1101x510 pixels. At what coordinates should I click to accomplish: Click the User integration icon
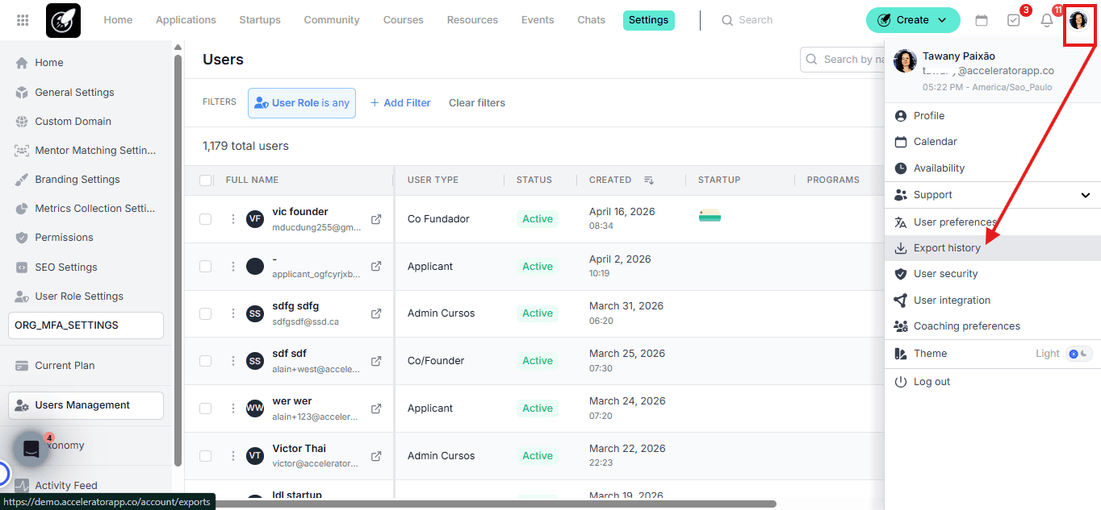coord(901,301)
